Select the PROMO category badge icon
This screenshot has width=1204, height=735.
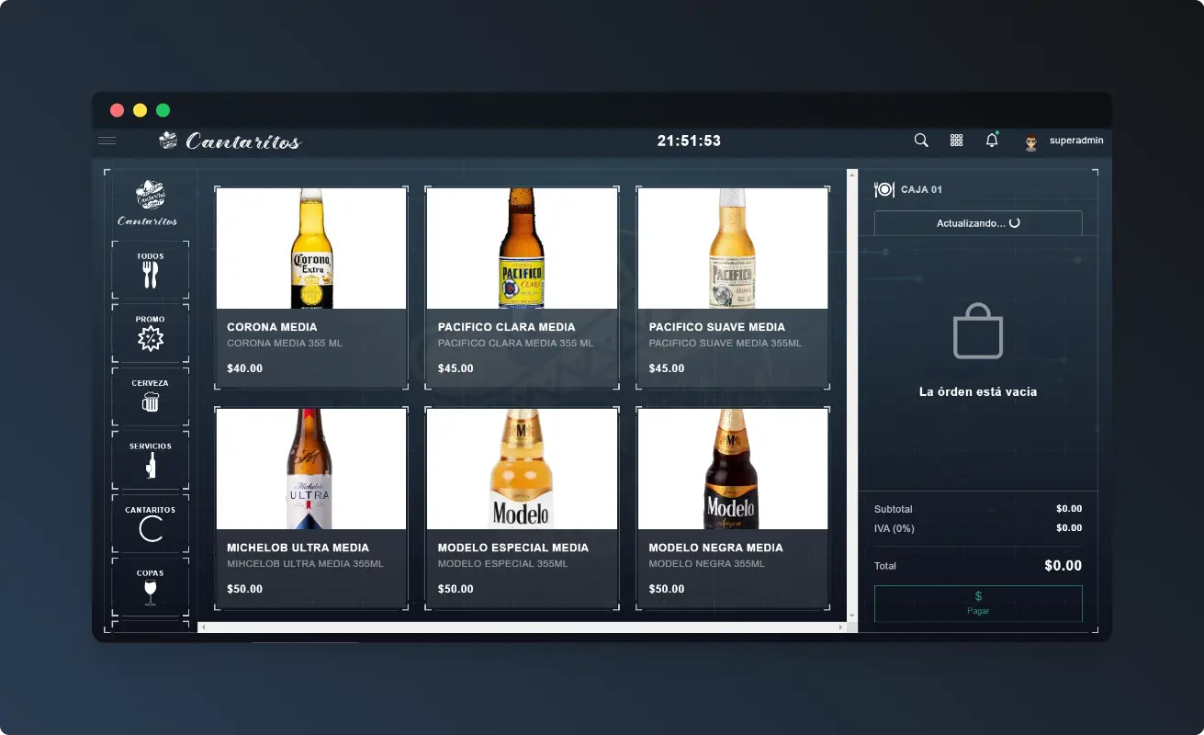point(151,334)
